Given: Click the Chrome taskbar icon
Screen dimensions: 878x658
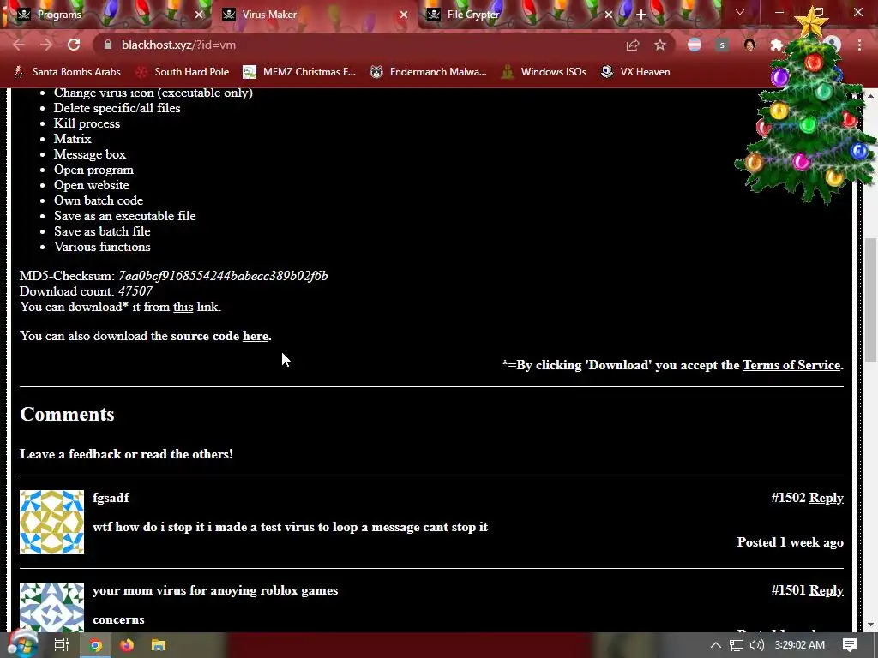Looking at the screenshot, I should pos(96,645).
